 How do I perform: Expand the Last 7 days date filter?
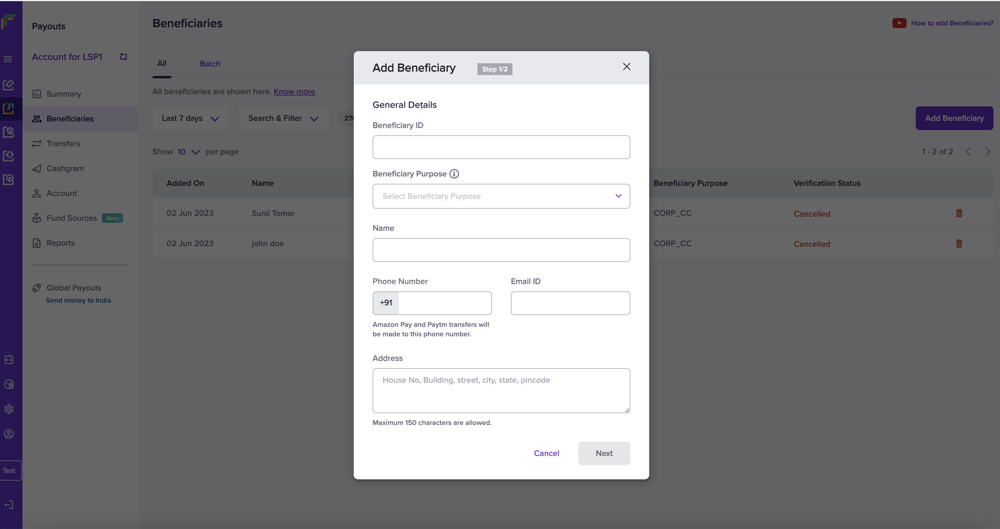click(x=190, y=119)
